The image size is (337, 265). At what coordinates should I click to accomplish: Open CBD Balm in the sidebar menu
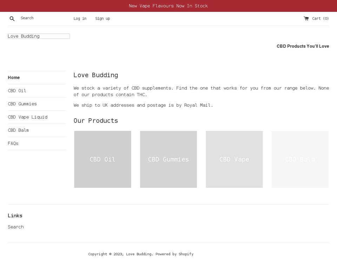18,130
